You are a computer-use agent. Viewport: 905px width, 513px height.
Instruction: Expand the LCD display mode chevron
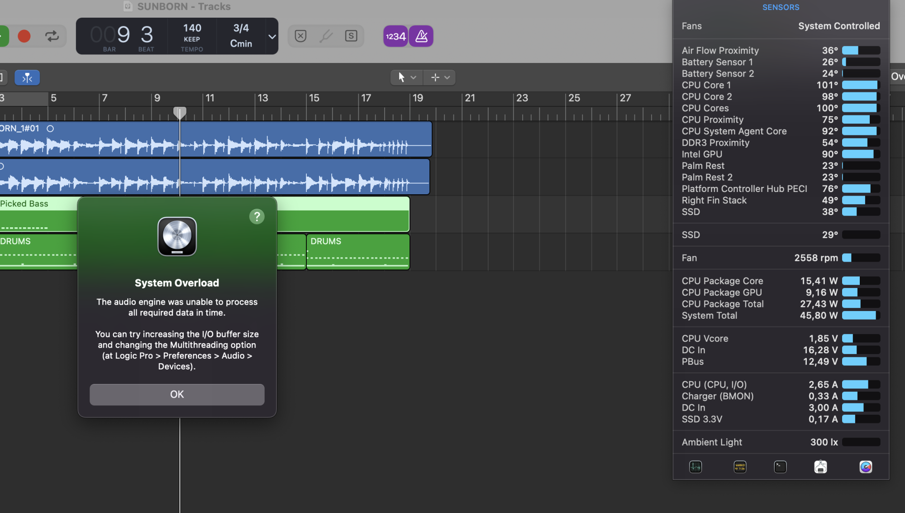272,37
